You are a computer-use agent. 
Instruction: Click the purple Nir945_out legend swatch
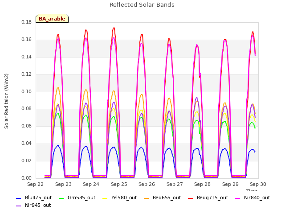point(19,206)
